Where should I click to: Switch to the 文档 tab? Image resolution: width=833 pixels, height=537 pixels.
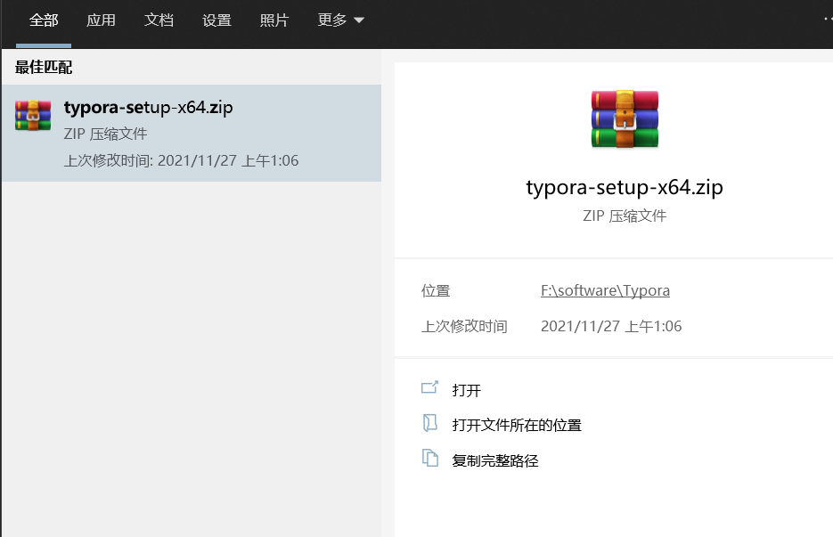(x=159, y=20)
